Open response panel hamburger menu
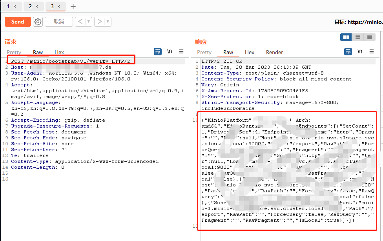 [372, 51]
